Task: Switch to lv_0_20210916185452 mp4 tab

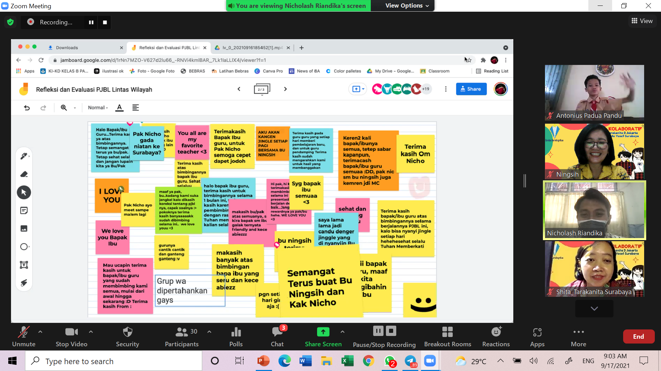Action: pos(252,48)
